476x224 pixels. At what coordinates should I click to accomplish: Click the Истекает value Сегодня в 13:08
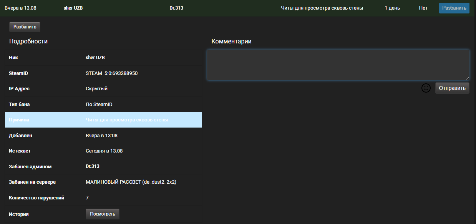tap(104, 151)
